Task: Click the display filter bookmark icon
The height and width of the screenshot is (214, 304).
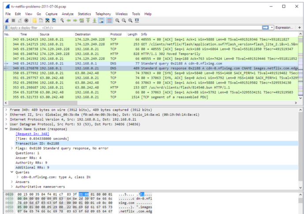Action: click(x=7, y=27)
